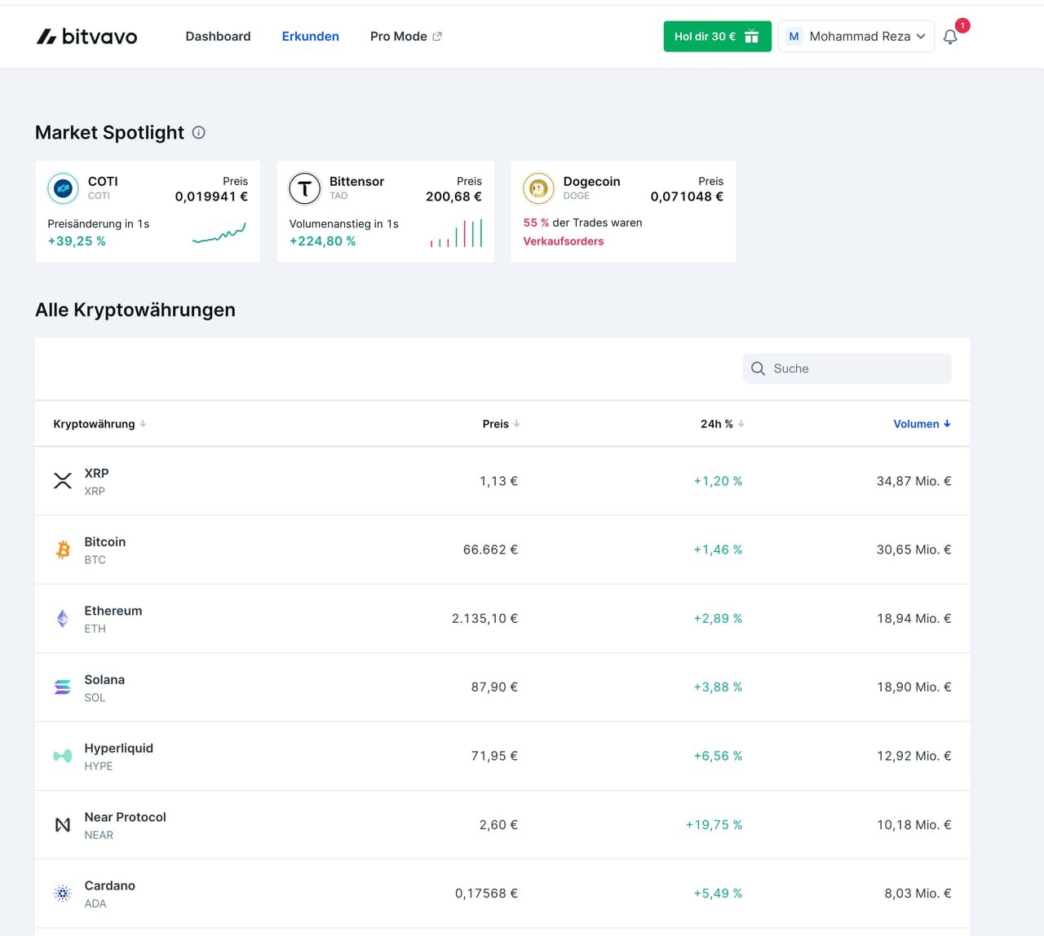Image resolution: width=1044 pixels, height=936 pixels.
Task: Click the Hyperliquid logo icon
Action: [63, 756]
